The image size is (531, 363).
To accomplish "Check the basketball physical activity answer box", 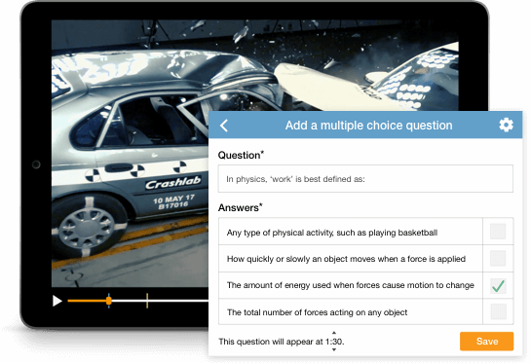I will [498, 232].
